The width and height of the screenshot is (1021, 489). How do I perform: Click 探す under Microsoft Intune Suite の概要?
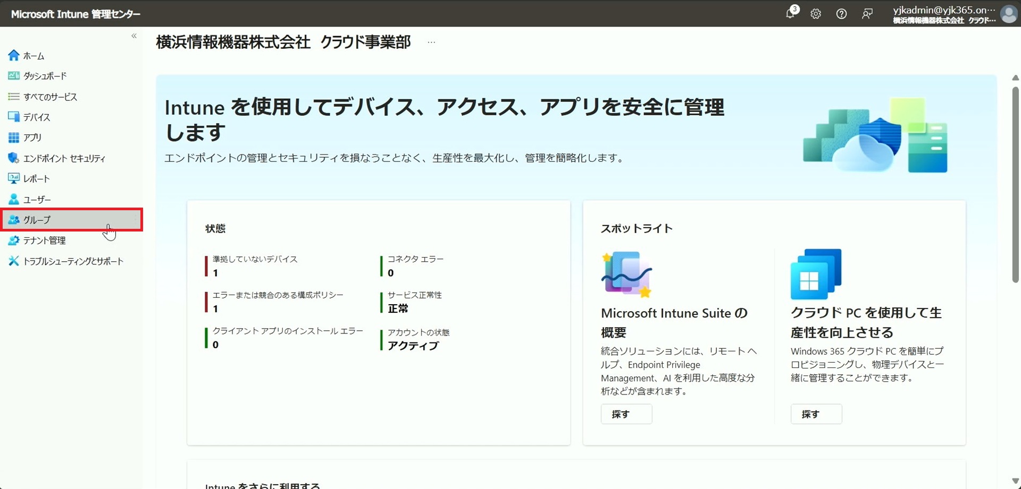pyautogui.click(x=626, y=414)
